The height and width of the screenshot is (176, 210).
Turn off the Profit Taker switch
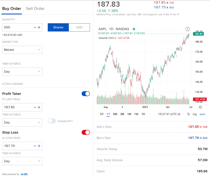[x=86, y=94]
